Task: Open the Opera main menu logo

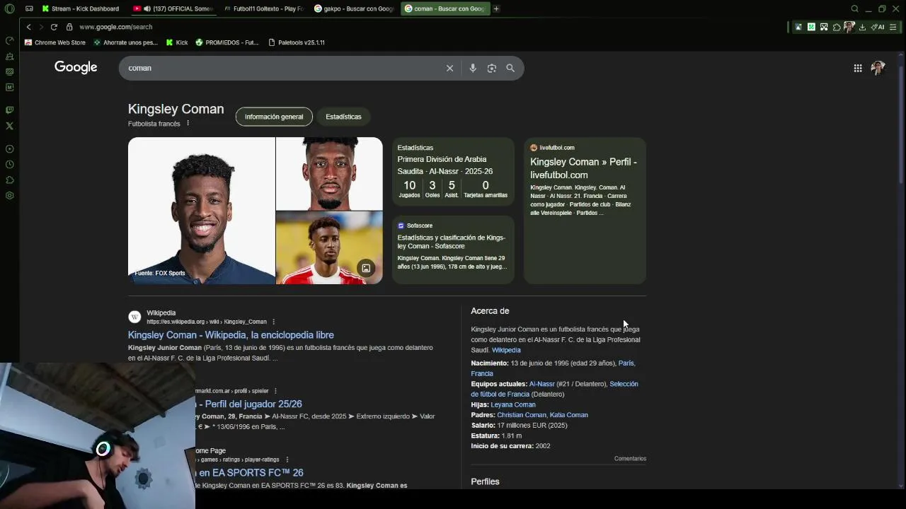Action: pyautogui.click(x=10, y=8)
